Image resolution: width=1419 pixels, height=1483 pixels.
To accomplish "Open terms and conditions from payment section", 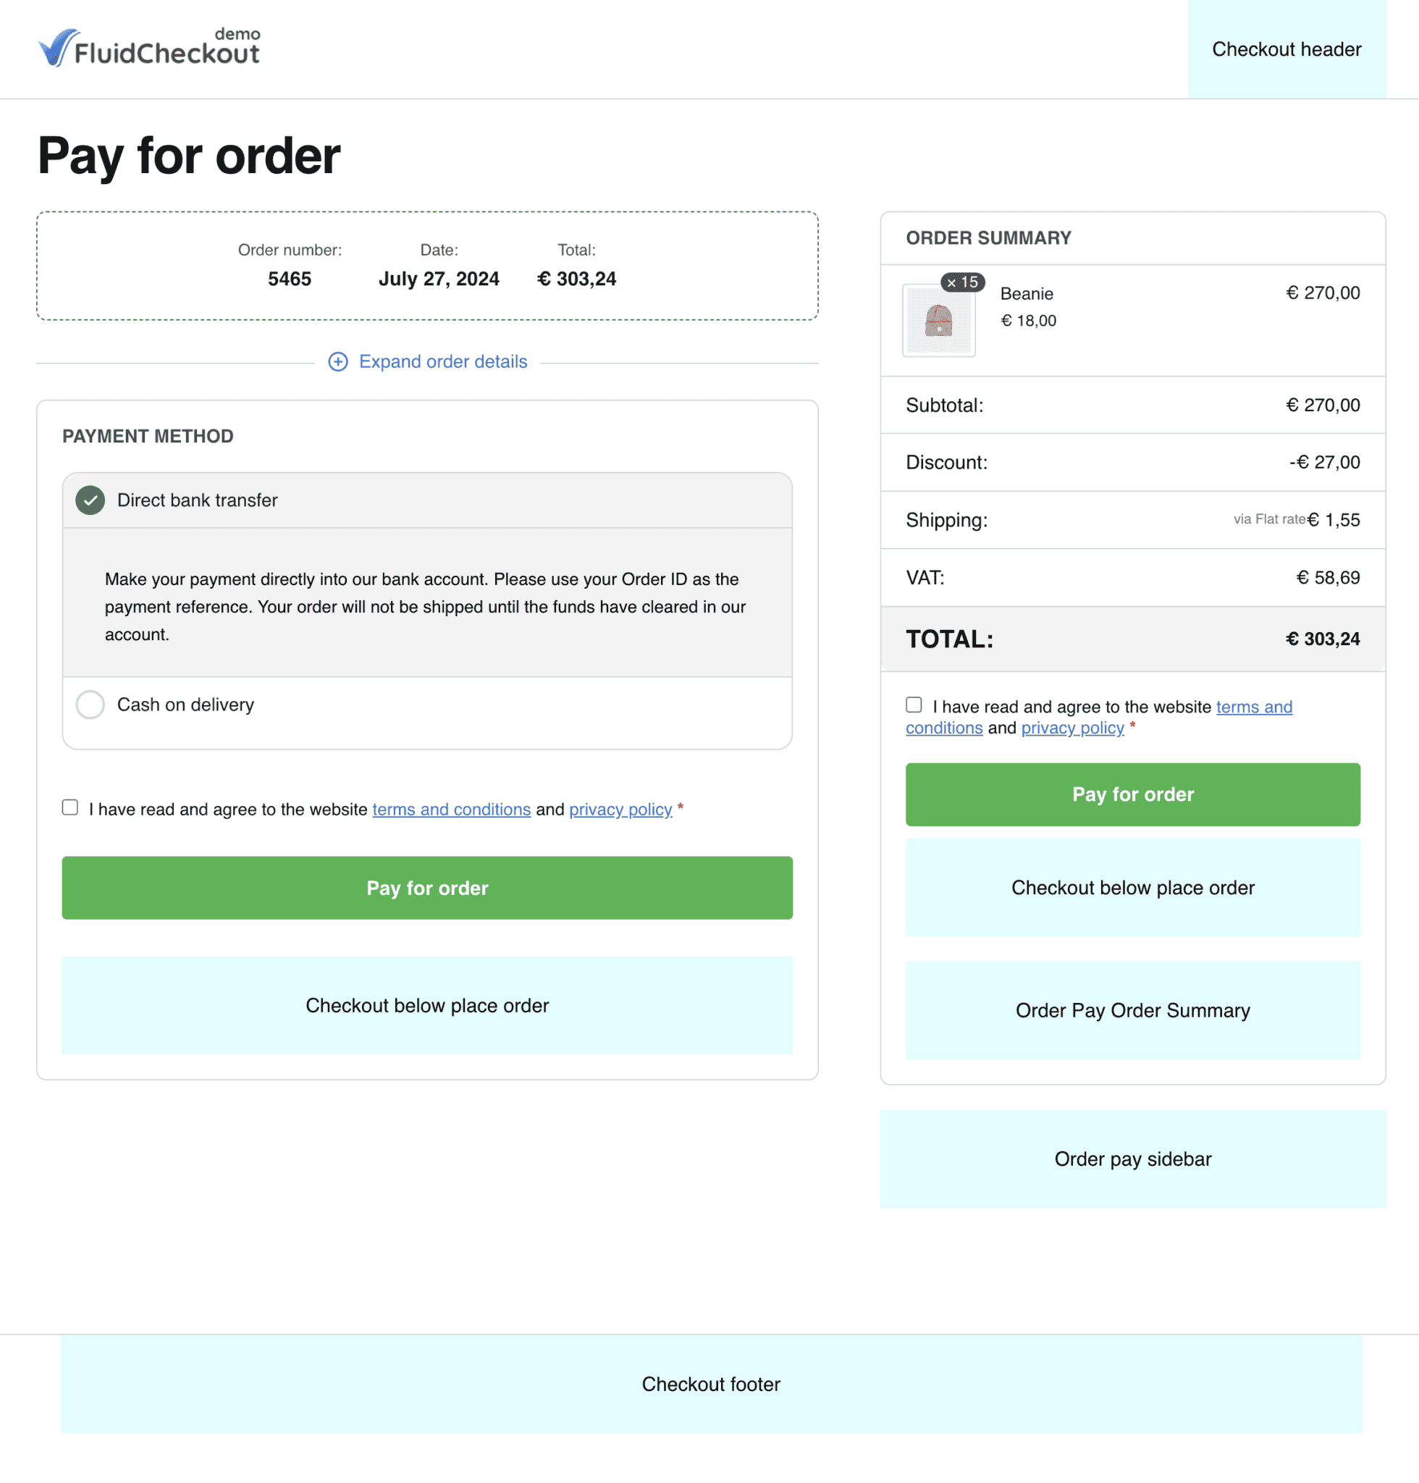I will tap(451, 809).
